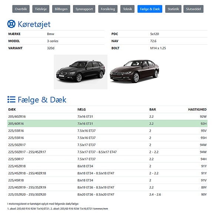
Task: Click the speed rating '94H'
Action: tap(203, 159)
